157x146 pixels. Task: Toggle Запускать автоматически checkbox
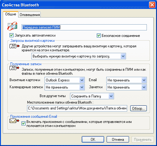click(x=11, y=35)
